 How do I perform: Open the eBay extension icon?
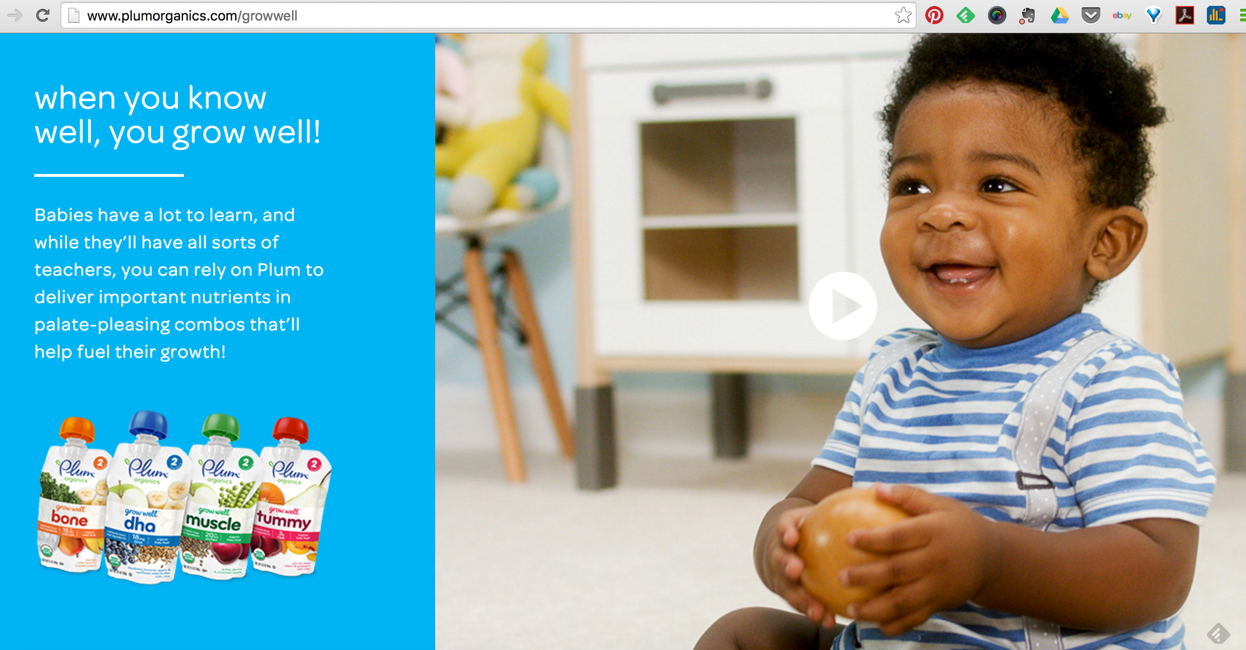tap(1122, 15)
